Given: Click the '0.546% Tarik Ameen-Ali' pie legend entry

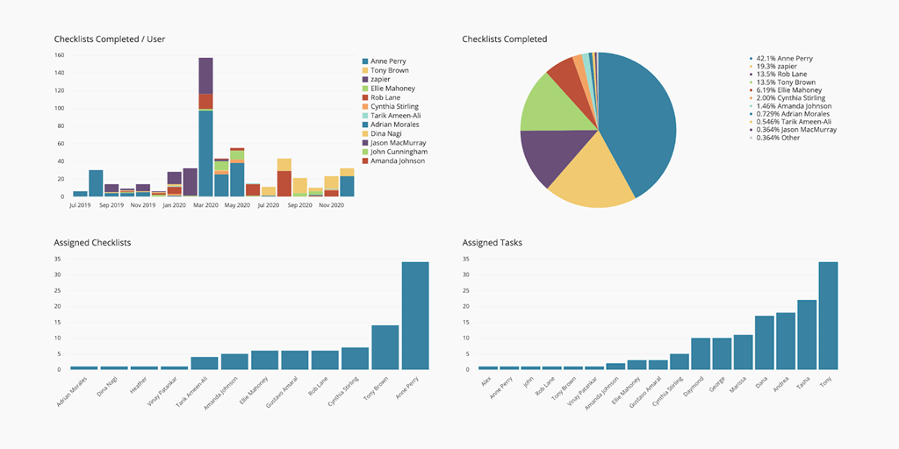Looking at the screenshot, I should point(791,122).
